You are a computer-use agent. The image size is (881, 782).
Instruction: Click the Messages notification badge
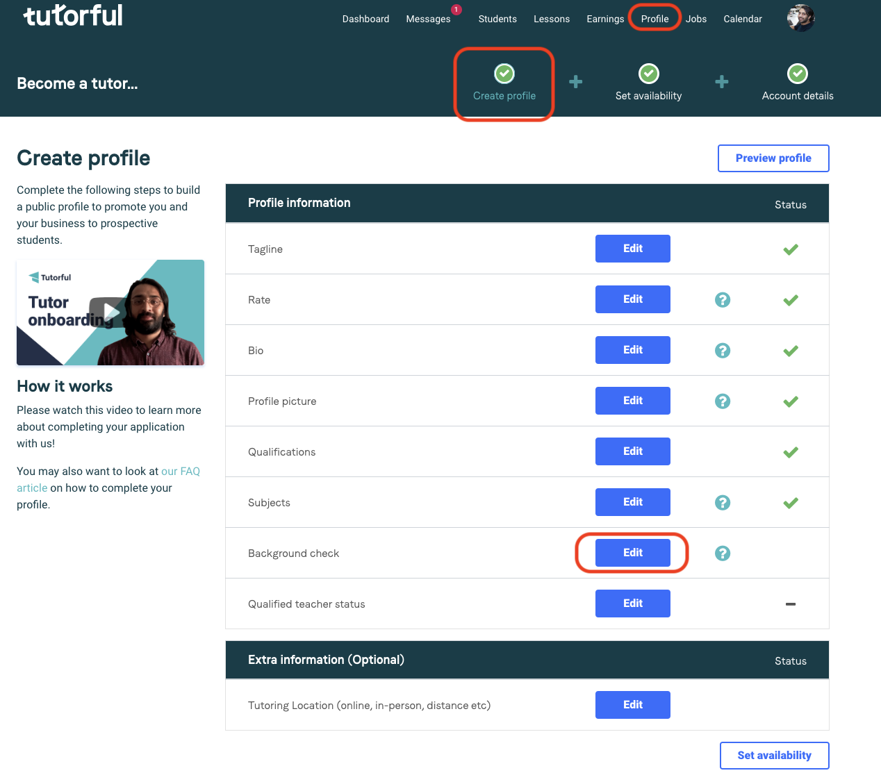[x=456, y=10]
